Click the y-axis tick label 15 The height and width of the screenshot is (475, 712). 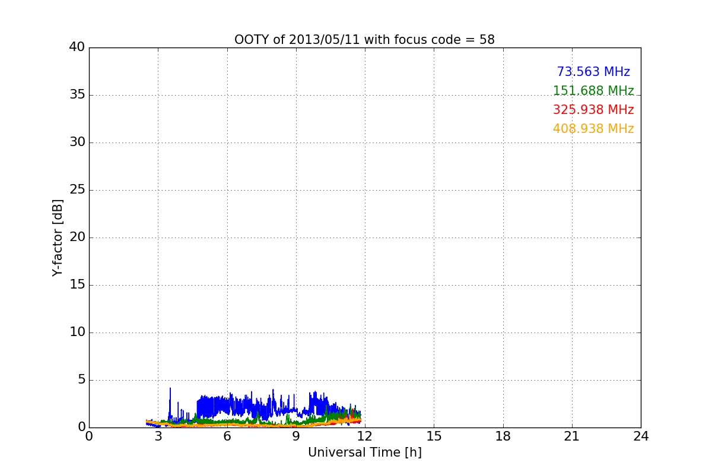[77, 285]
